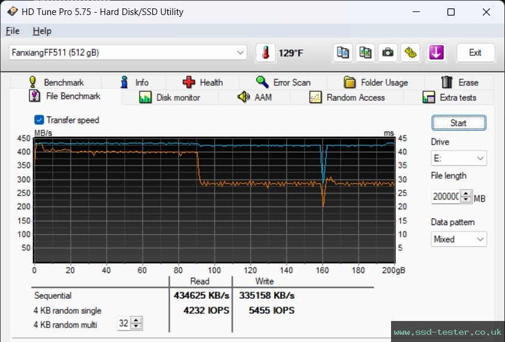
Task: Click the 129°F temperature reading
Action: click(291, 53)
